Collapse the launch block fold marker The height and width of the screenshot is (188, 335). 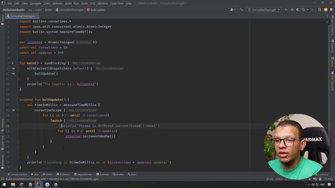[x=18, y=121]
